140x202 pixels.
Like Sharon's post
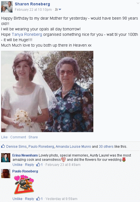pyautogui.click(x=4, y=137)
